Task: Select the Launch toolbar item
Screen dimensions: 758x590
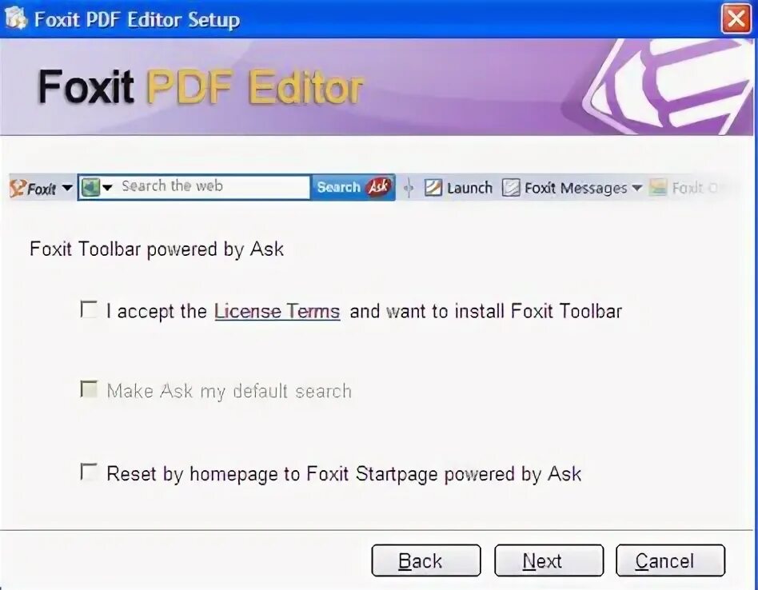Action: click(458, 188)
